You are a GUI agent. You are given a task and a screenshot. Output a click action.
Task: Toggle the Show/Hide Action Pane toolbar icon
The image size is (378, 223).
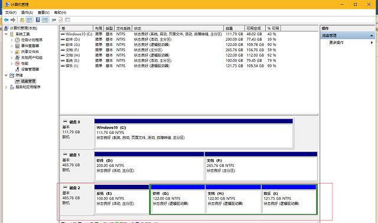[45, 19]
